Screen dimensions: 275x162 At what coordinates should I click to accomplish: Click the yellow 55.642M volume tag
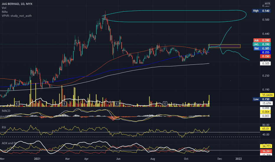(267, 95)
